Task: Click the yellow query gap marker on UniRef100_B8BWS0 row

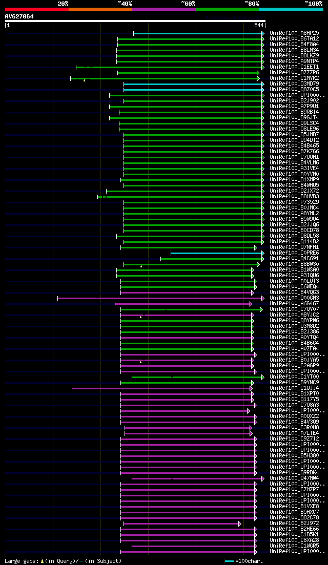Action: (141, 266)
